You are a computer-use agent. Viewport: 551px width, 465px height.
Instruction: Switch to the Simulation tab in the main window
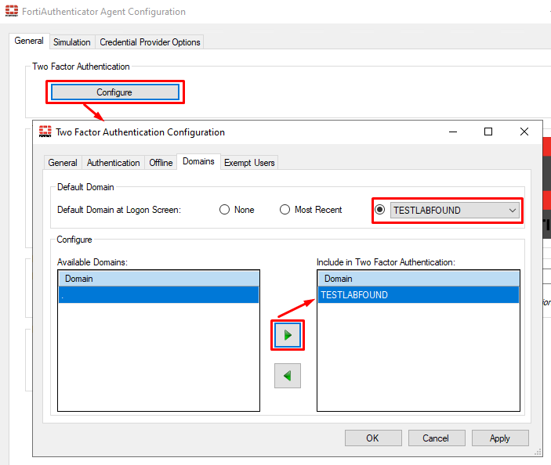tap(72, 42)
